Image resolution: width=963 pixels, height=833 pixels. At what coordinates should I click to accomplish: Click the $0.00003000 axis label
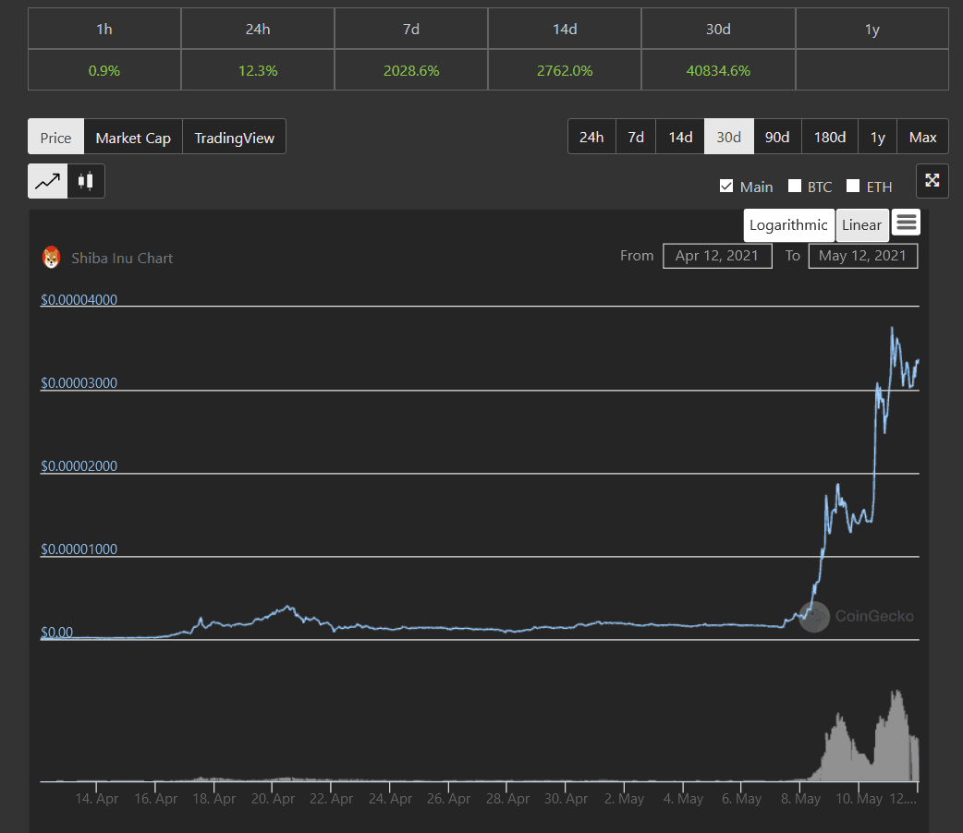coord(79,383)
